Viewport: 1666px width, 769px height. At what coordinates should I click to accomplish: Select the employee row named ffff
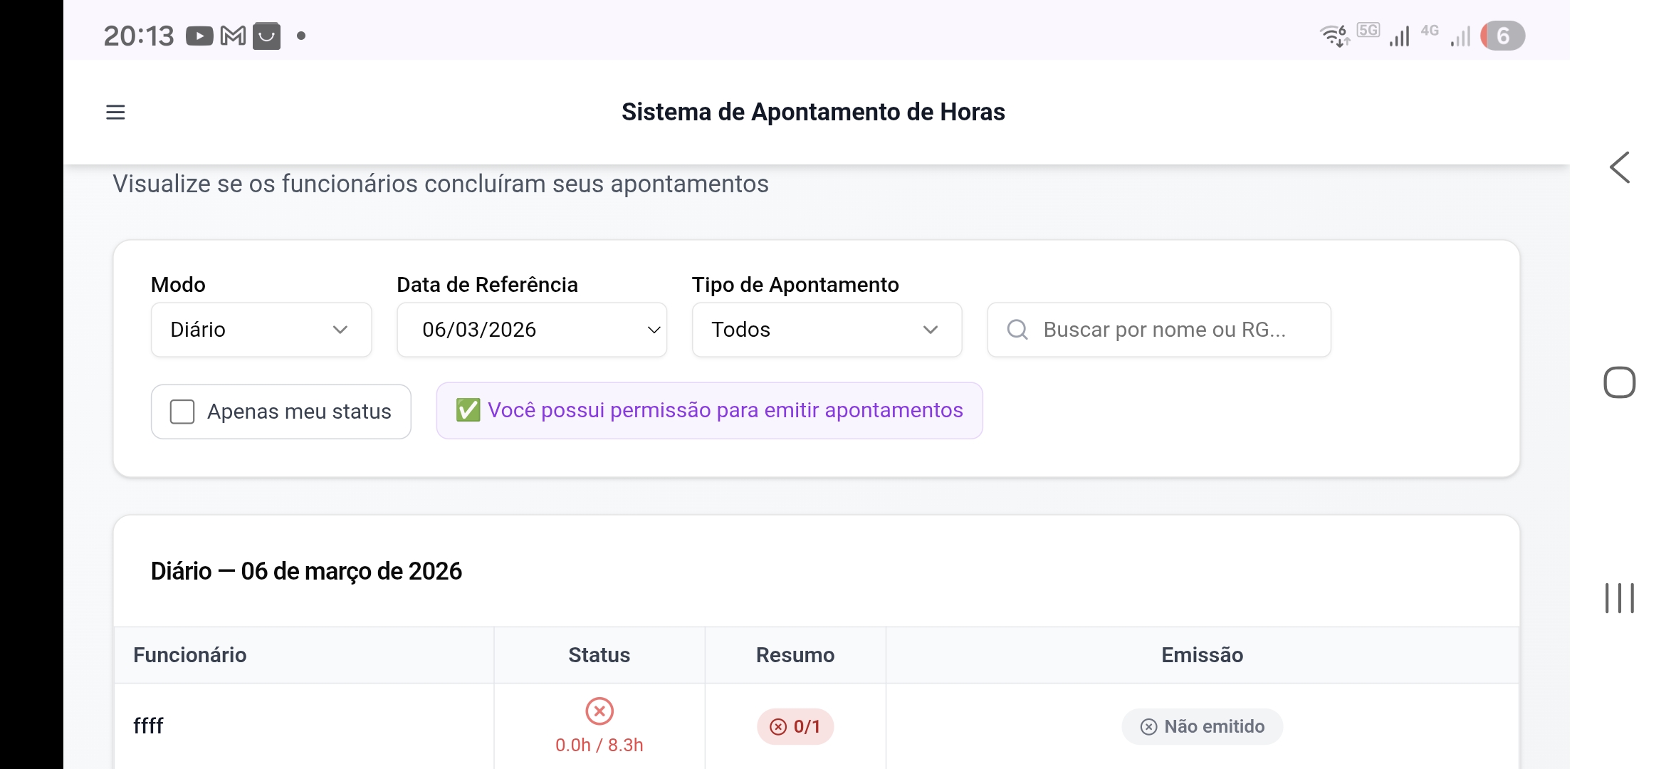817,726
